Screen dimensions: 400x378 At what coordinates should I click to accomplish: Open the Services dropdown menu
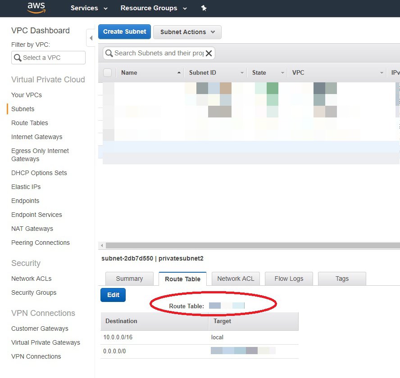(x=89, y=8)
